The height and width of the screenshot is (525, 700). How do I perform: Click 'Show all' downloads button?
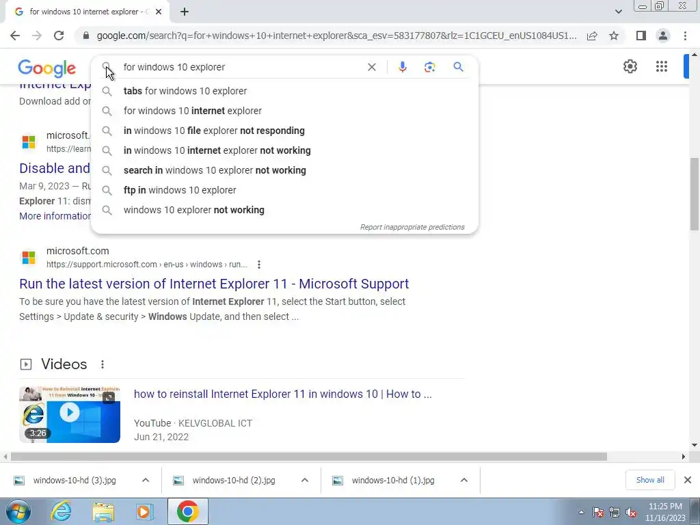tap(650, 480)
